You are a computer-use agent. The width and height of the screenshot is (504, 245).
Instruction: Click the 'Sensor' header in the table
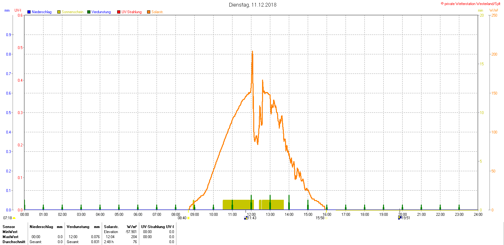click(x=9, y=227)
